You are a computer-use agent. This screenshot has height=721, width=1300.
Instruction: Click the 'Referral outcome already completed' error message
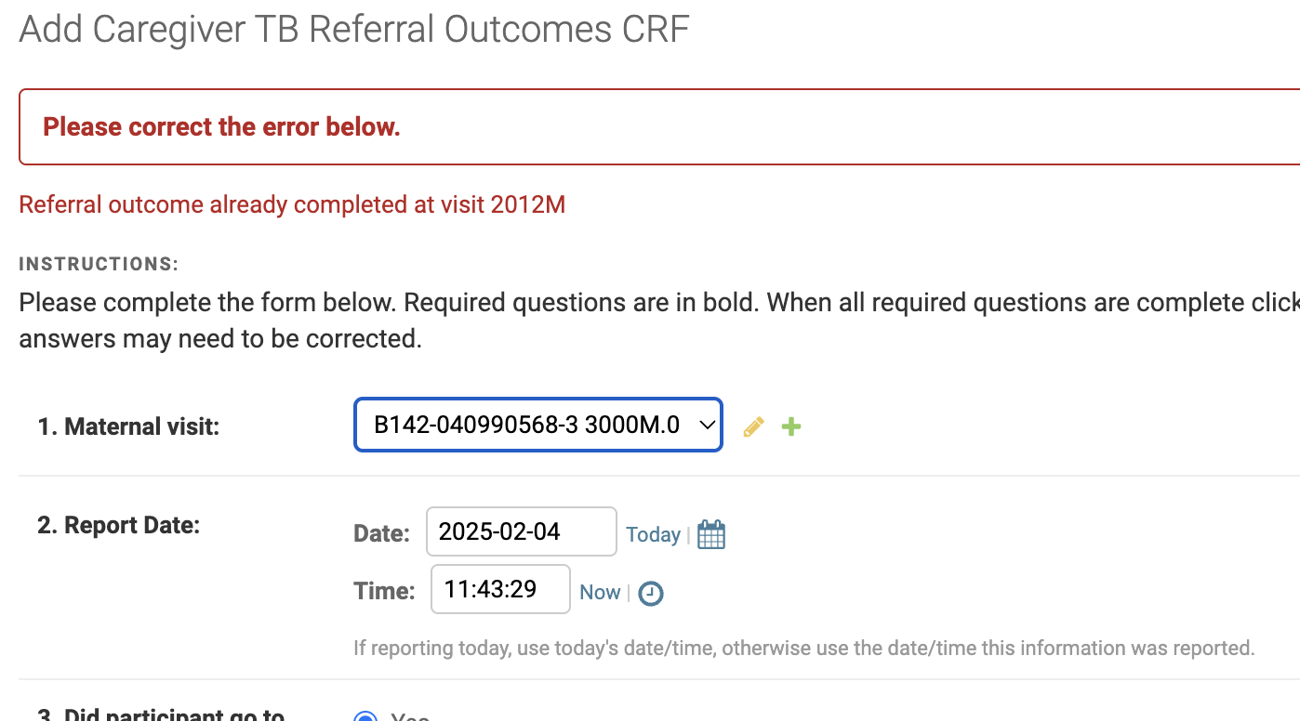pos(292,204)
